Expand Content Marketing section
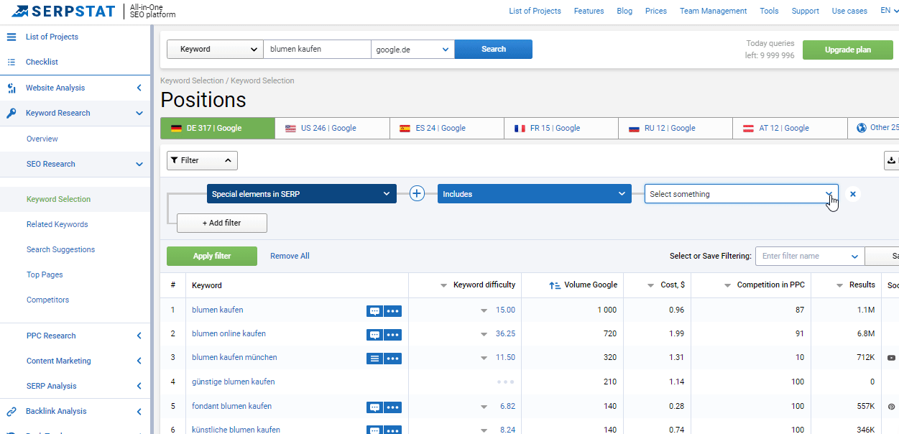This screenshot has width=899, height=434. [x=139, y=361]
